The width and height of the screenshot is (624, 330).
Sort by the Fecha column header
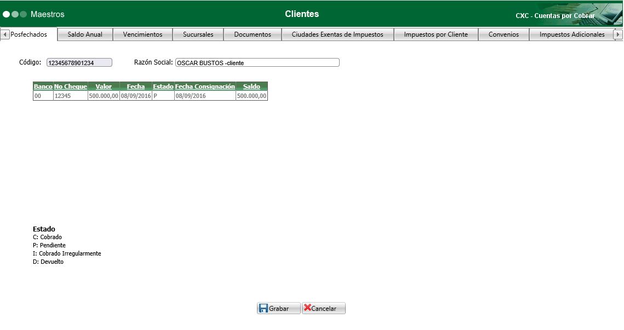click(x=136, y=86)
